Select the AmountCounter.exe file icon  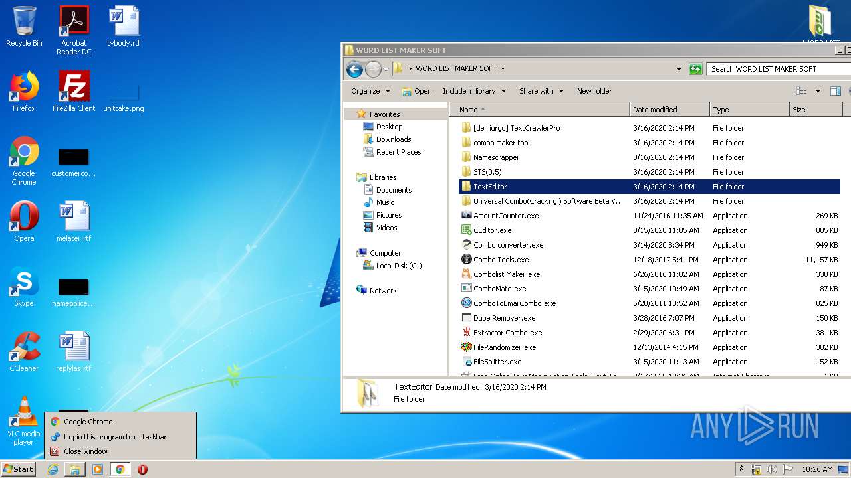(467, 216)
